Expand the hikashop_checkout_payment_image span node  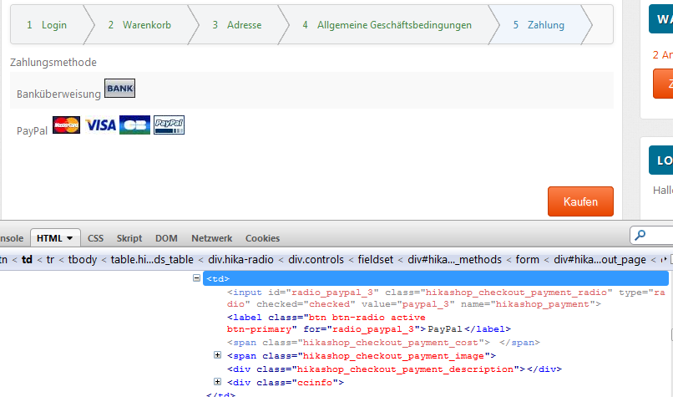(218, 355)
